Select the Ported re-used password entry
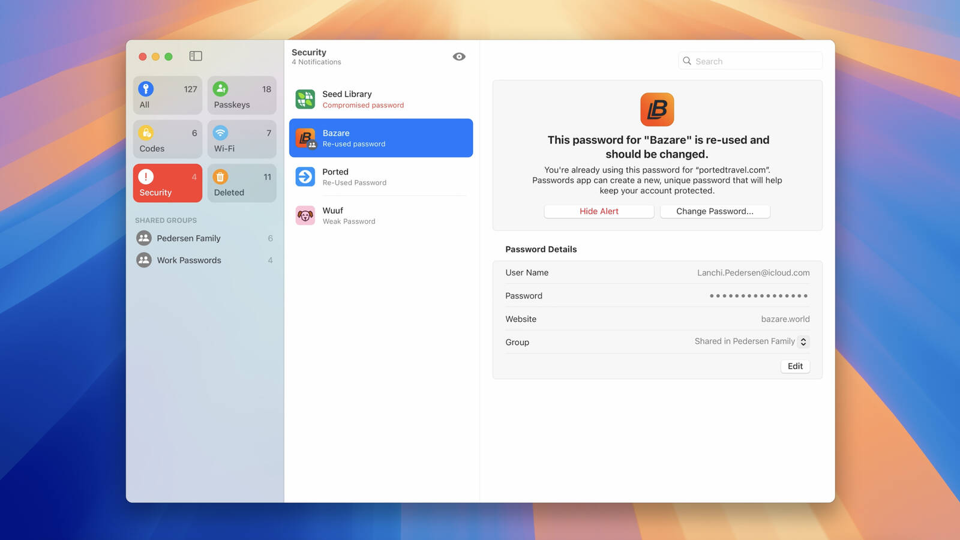Screen dimensions: 960x540 coord(380,177)
